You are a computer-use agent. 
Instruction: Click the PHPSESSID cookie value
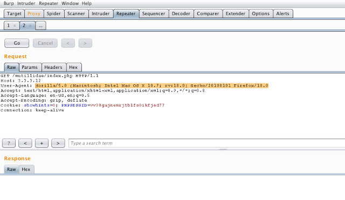coord(127,105)
